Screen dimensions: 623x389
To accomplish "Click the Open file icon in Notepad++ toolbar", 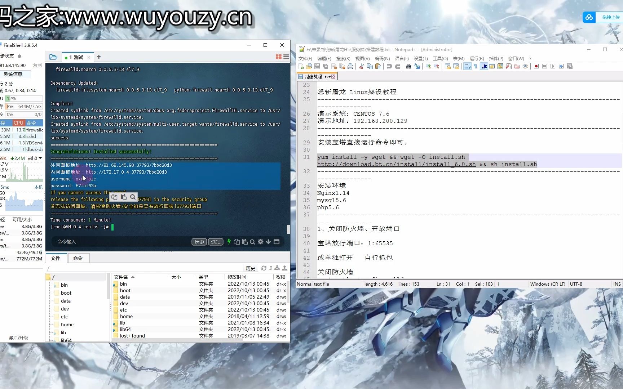I will [x=309, y=66].
